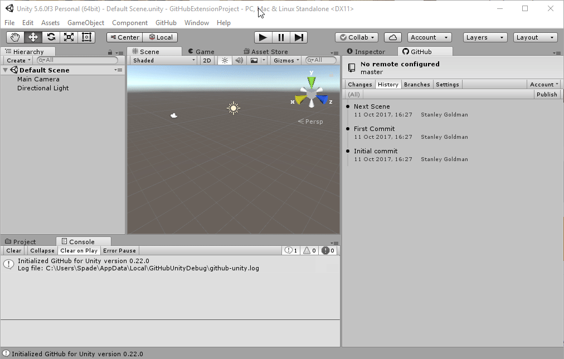This screenshot has height=359, width=564.
Task: Open the Layers dropdown
Action: coord(485,37)
